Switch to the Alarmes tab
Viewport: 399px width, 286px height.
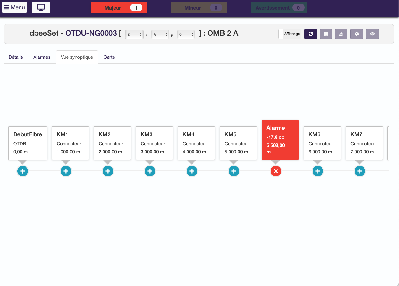click(x=42, y=57)
